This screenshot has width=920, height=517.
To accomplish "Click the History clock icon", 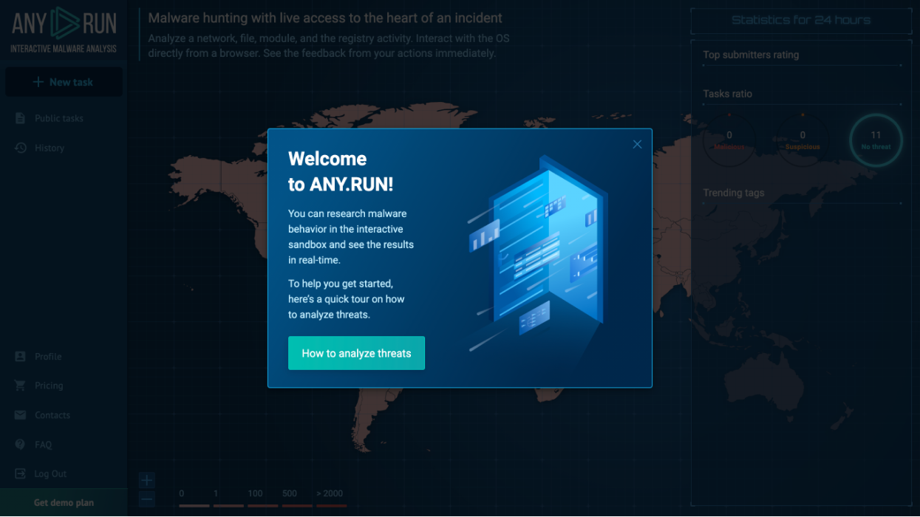I will (21, 148).
